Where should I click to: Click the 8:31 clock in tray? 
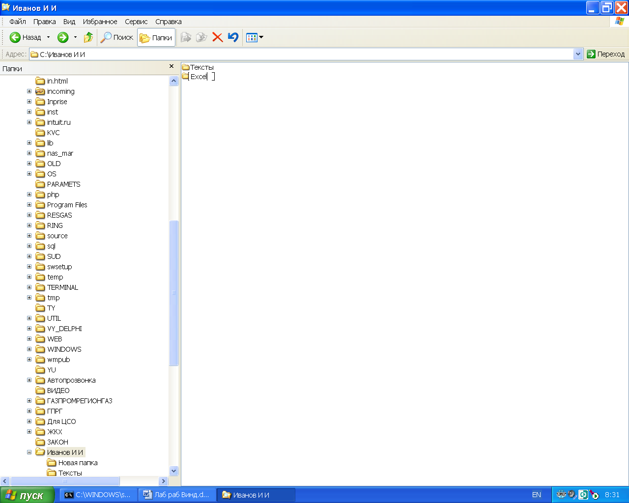(612, 495)
